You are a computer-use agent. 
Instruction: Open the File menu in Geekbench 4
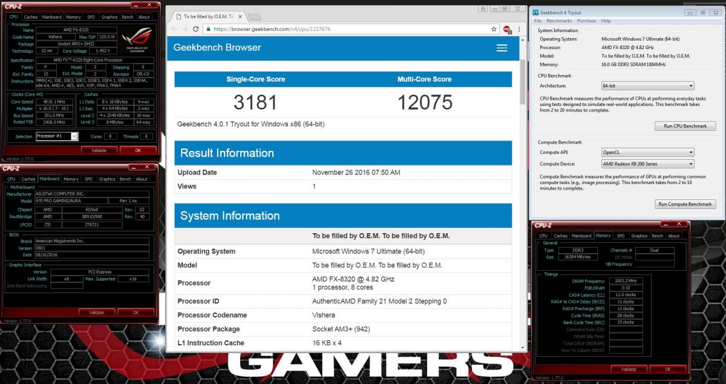point(538,21)
